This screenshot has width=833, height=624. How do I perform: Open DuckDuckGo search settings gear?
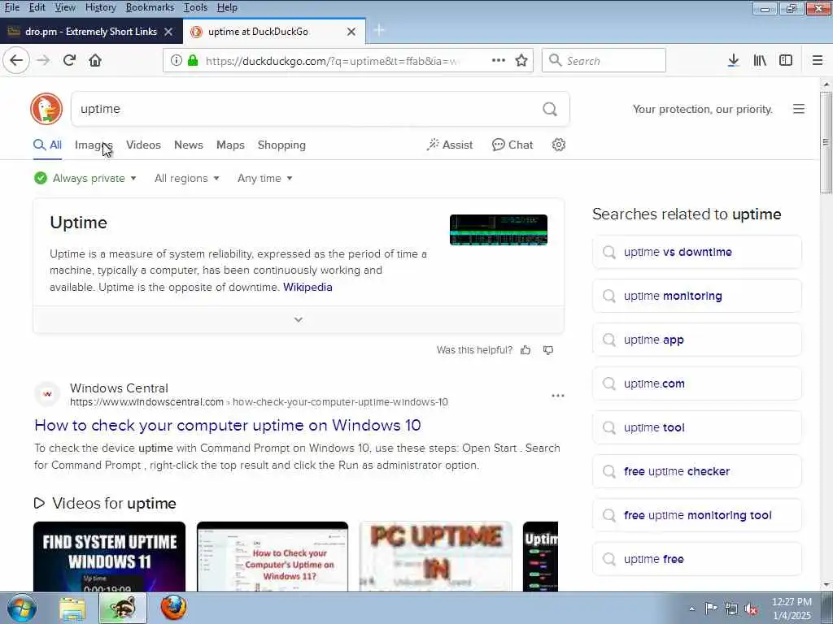[558, 145]
